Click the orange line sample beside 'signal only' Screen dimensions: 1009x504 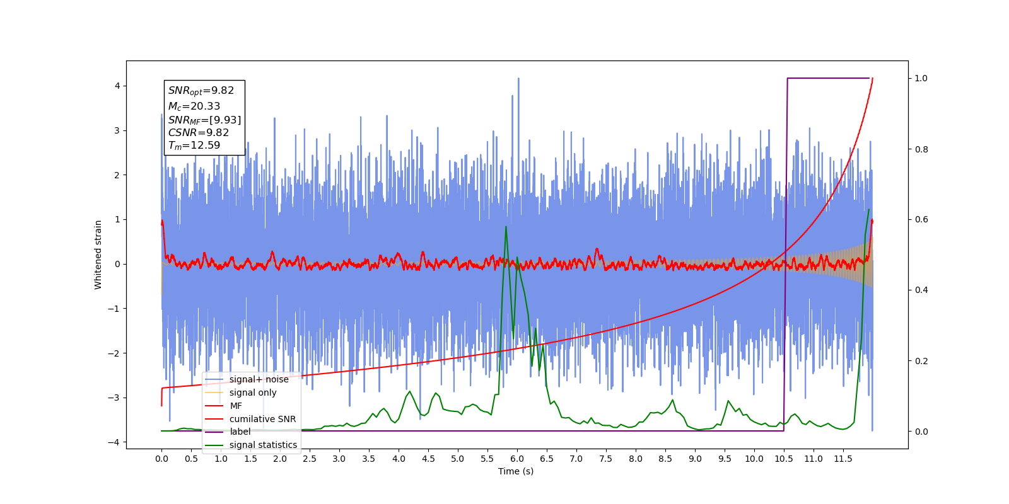coord(214,392)
